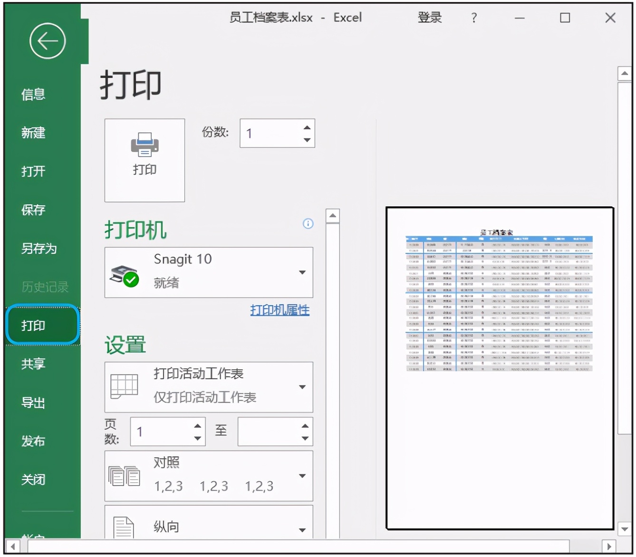Open the printer selection dropdown
Screen dimensions: 636x557
tap(303, 272)
